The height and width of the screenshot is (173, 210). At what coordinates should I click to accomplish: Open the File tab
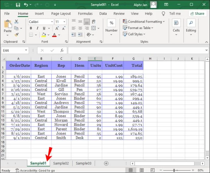tap(7, 13)
